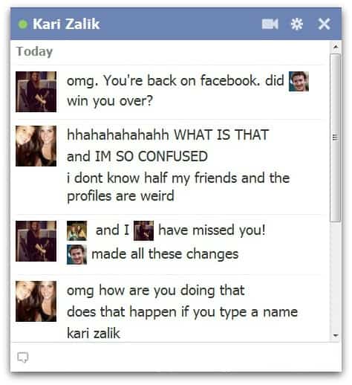Image resolution: width=352 pixels, height=385 pixels.
Task: Open the emoticon icon in message box
Action: coord(23,357)
